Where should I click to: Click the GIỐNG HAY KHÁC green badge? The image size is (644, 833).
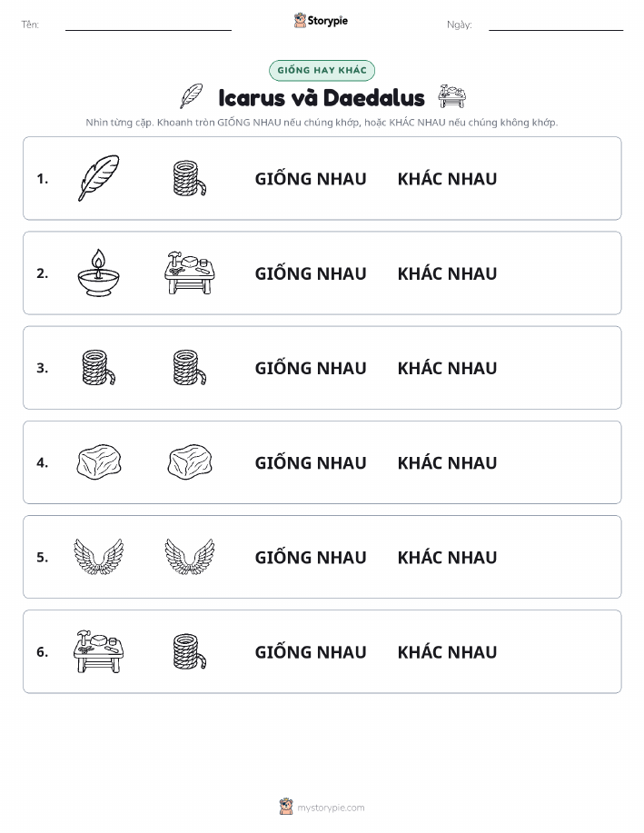322,70
